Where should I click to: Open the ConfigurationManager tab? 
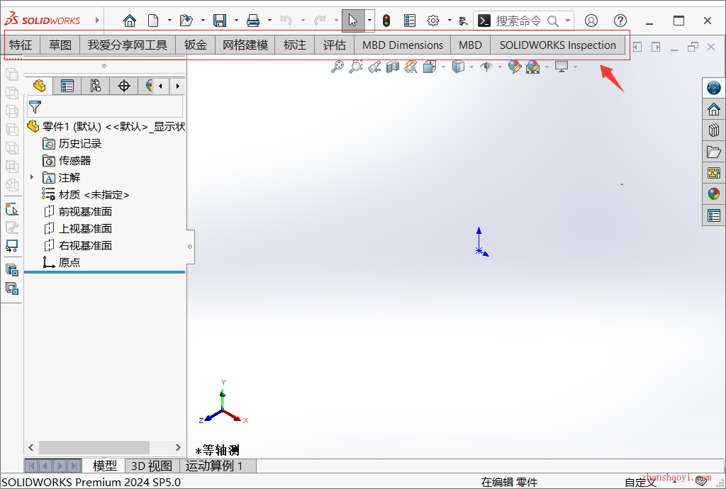click(x=96, y=86)
